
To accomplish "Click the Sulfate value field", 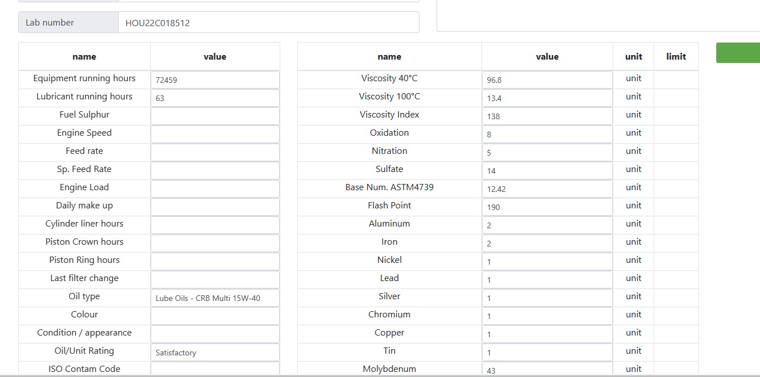I will pyautogui.click(x=547, y=171).
